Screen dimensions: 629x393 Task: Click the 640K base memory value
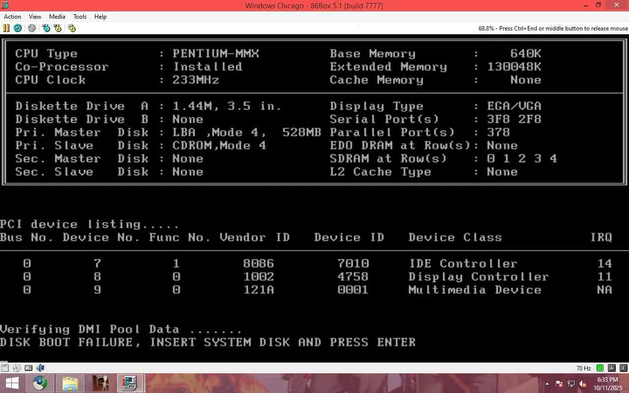526,54
